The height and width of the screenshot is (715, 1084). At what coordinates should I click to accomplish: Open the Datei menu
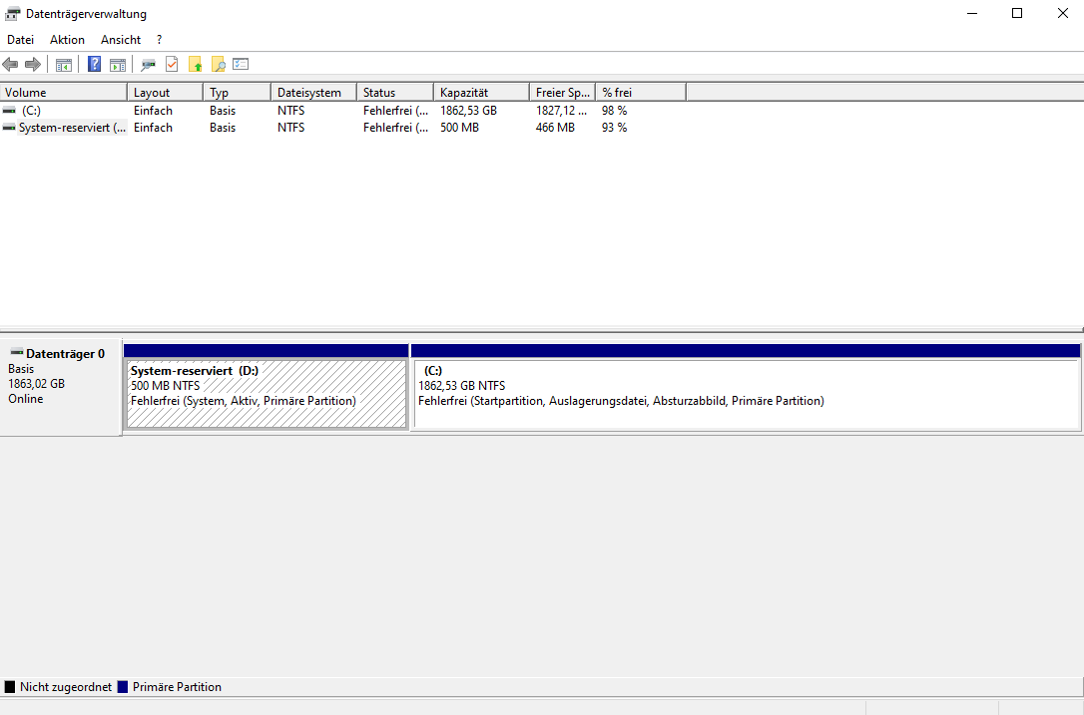(21, 40)
